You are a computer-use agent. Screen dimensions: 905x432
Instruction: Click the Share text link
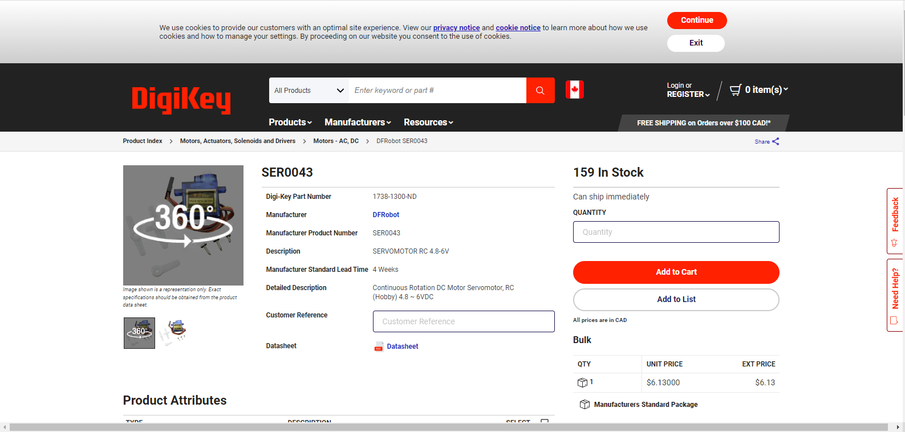coord(762,142)
